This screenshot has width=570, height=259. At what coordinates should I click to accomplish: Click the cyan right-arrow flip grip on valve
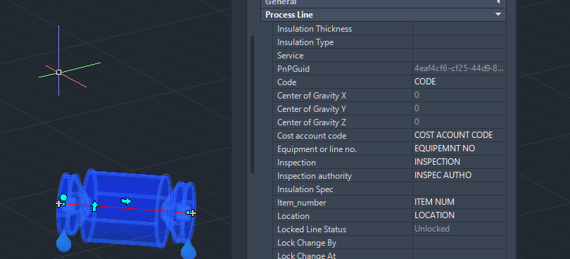tap(126, 201)
